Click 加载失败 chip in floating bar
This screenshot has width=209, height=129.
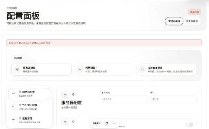[x=97, y=123]
